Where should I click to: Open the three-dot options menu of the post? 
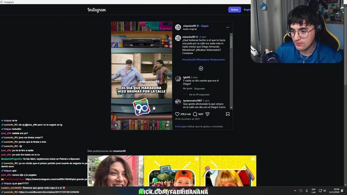pos(228,27)
